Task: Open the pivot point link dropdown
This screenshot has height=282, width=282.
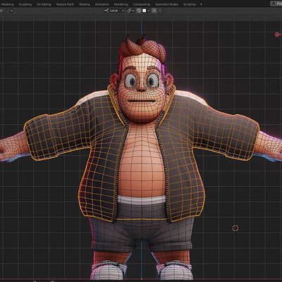Action: [130, 11]
